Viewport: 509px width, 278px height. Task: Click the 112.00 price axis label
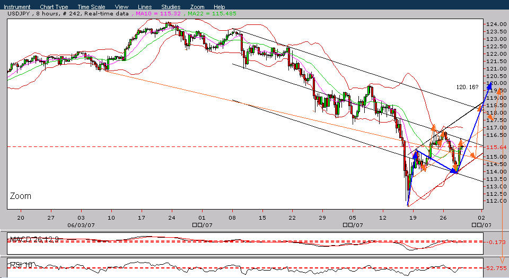pyautogui.click(x=496, y=201)
